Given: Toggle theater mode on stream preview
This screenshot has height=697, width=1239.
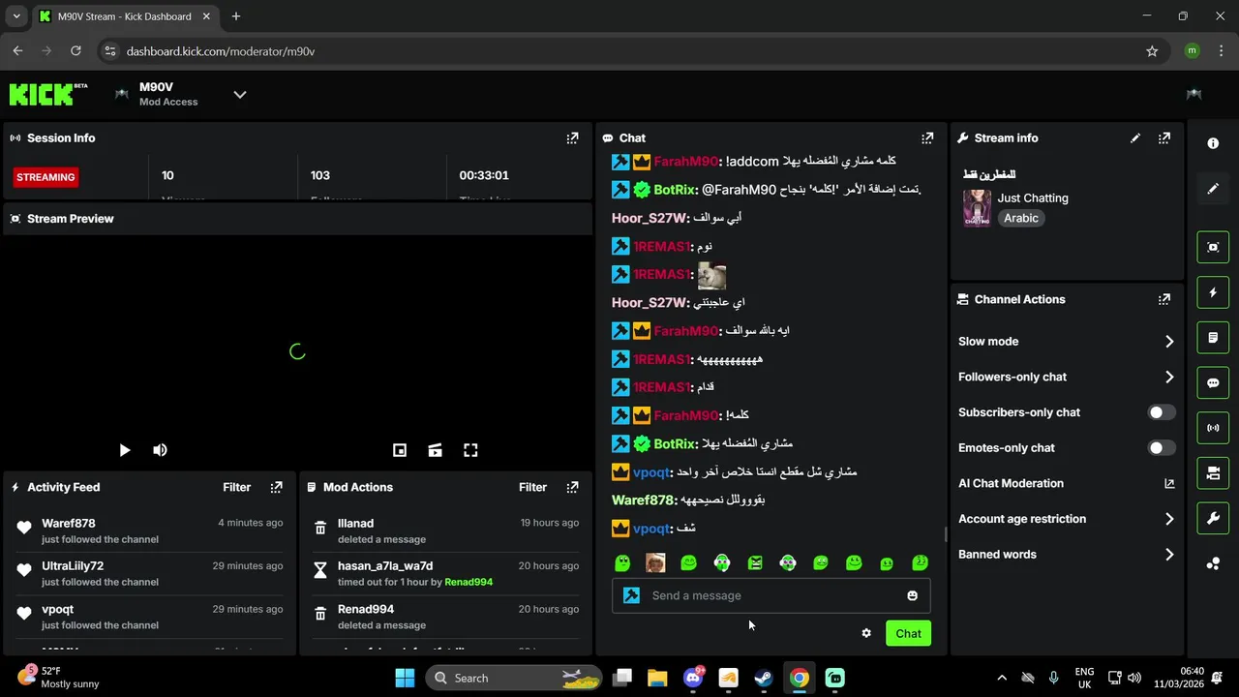Looking at the screenshot, I should [x=435, y=450].
